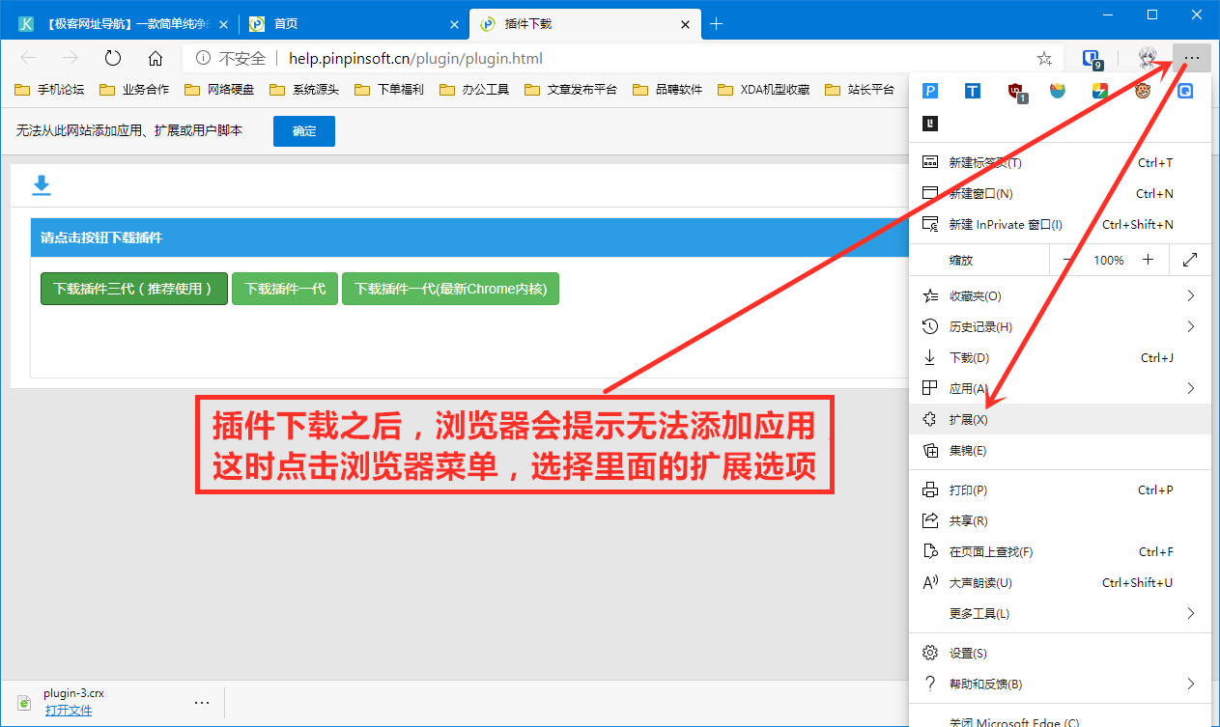
Task: Click the blue download arrow on the page
Action: coord(42,184)
